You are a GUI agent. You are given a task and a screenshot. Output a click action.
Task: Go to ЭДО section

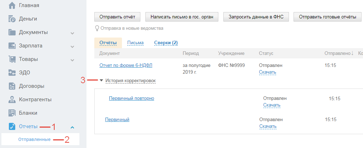coord(24,73)
